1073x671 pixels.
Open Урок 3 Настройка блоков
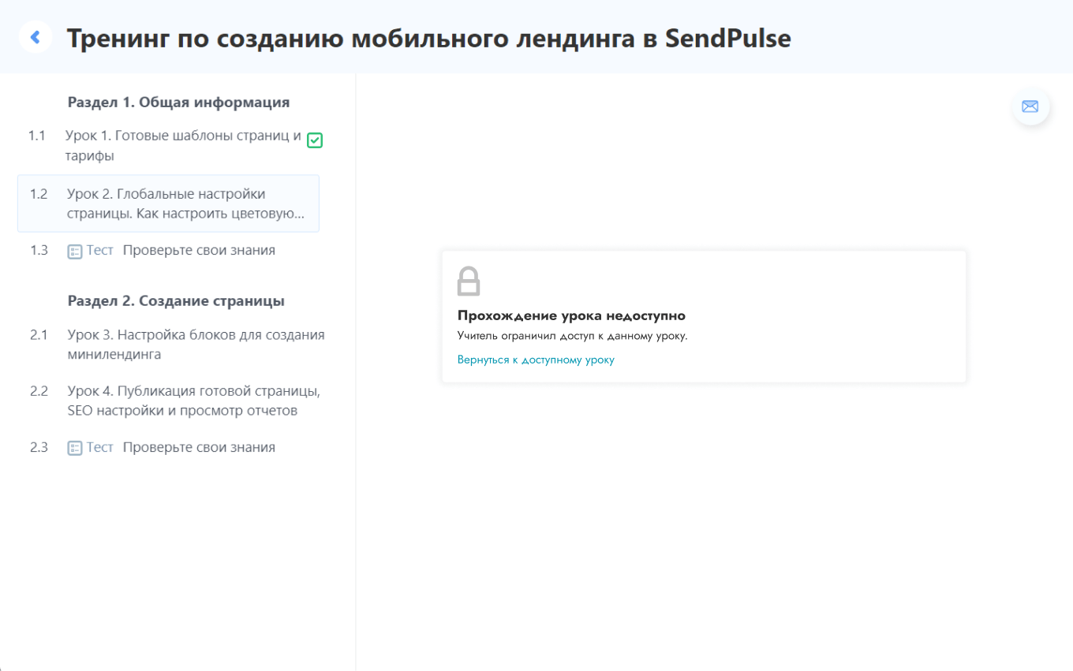196,344
